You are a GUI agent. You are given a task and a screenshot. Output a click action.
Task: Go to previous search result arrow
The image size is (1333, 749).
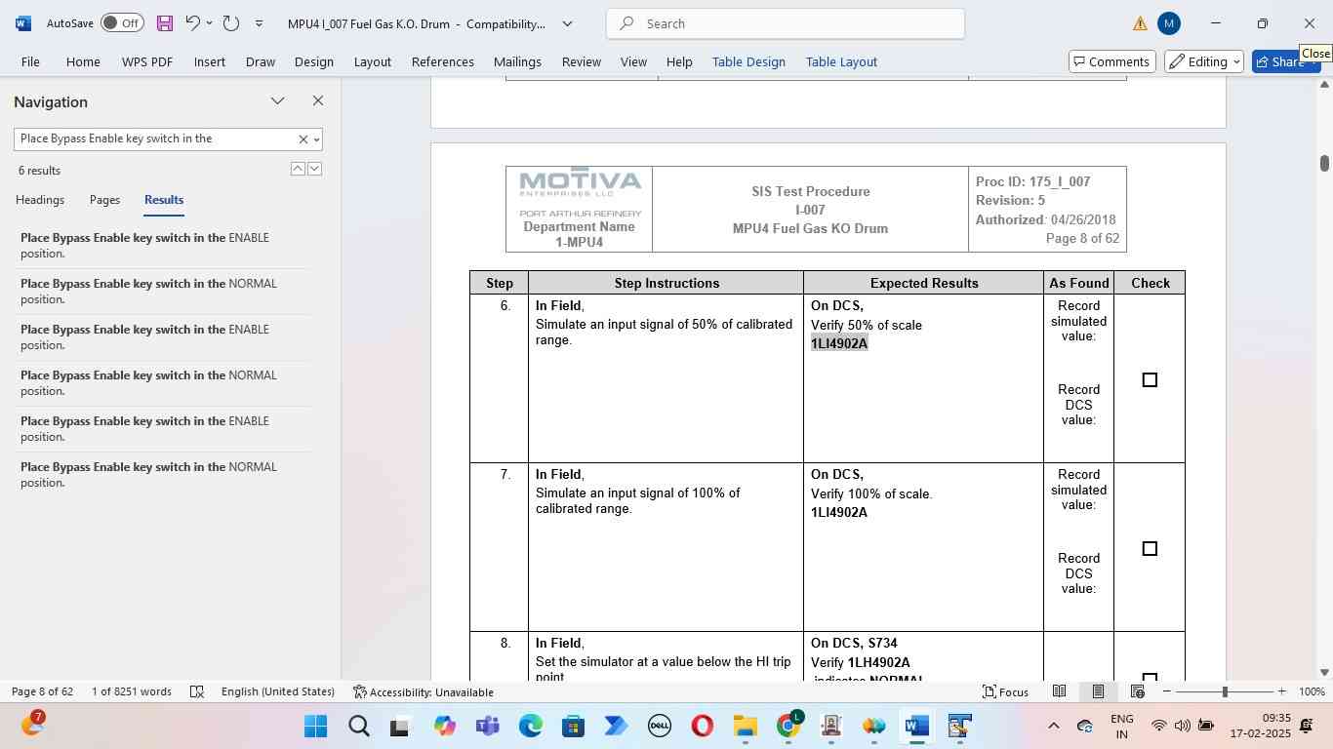click(298, 170)
